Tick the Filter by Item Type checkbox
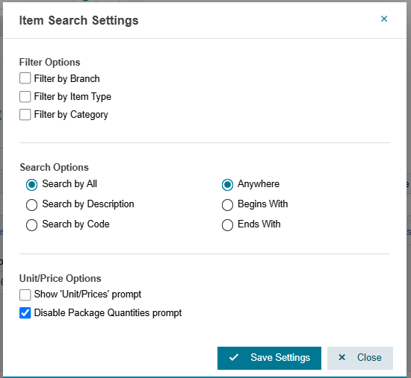411x378 pixels. tap(25, 96)
